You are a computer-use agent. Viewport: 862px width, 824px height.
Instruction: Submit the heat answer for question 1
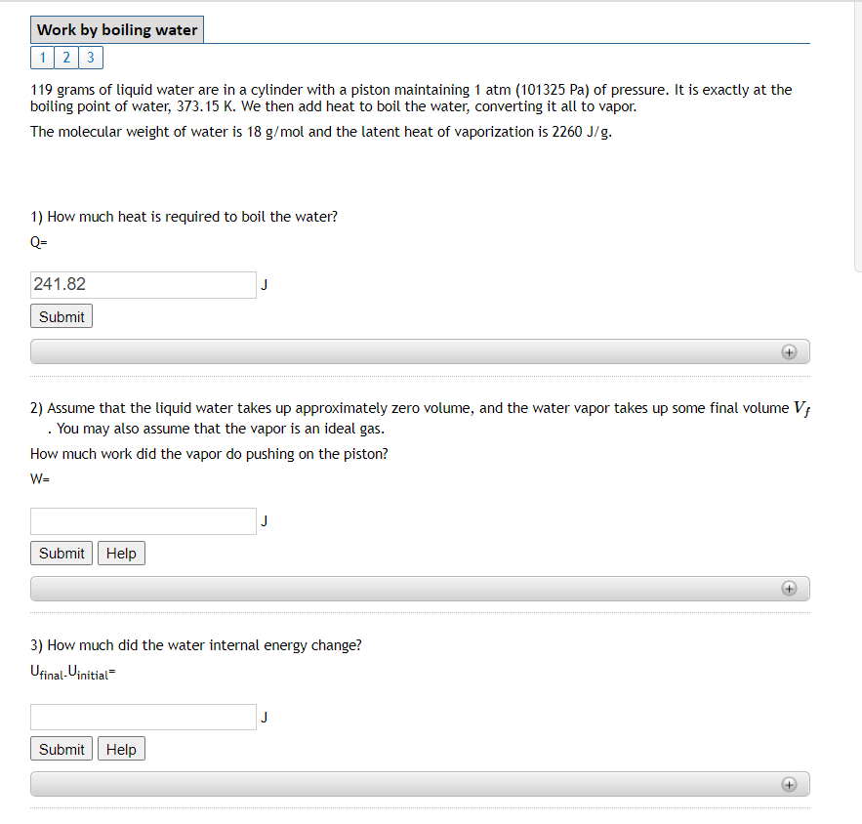[x=61, y=315]
